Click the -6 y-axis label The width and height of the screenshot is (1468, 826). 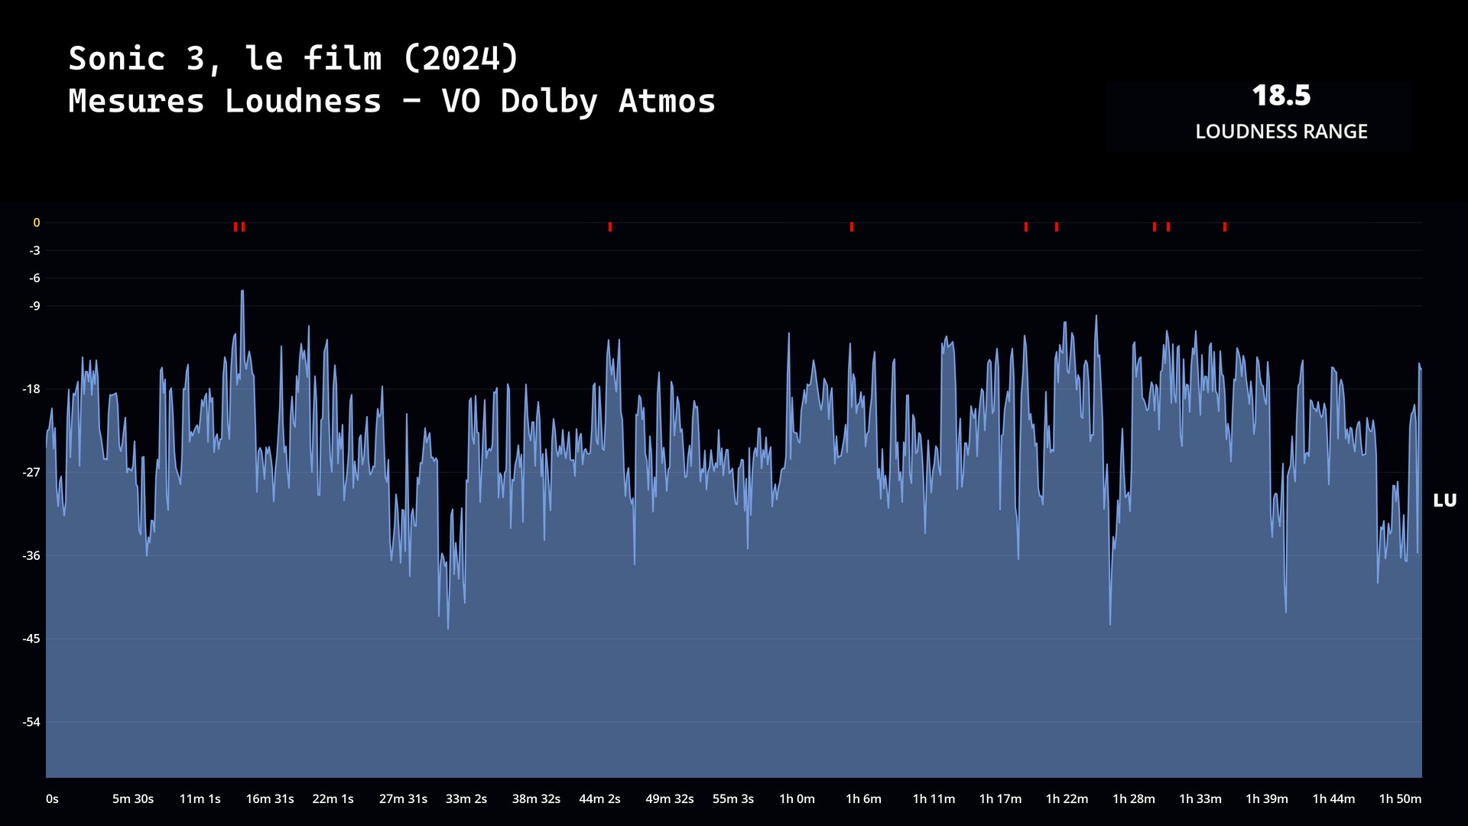pos(34,278)
